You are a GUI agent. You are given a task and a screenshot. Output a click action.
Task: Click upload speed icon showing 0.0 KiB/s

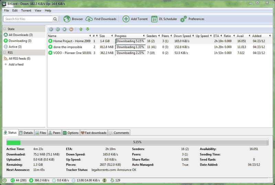(54, 180)
